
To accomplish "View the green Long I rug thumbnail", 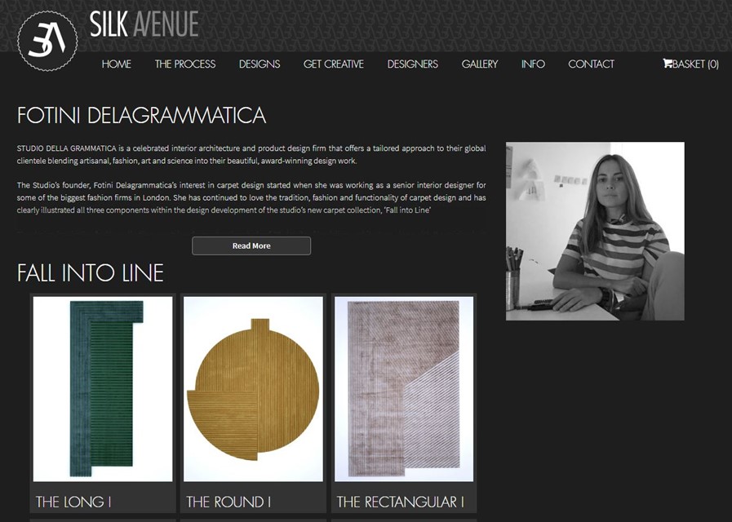I will pyautogui.click(x=103, y=389).
